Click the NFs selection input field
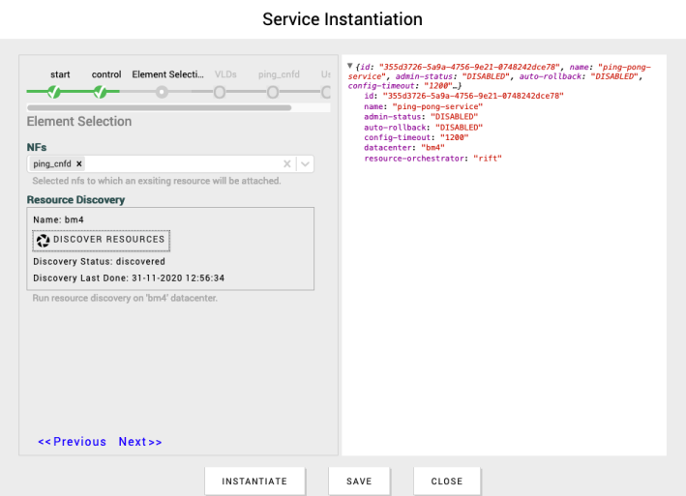This screenshot has height=496, width=686. point(184,164)
